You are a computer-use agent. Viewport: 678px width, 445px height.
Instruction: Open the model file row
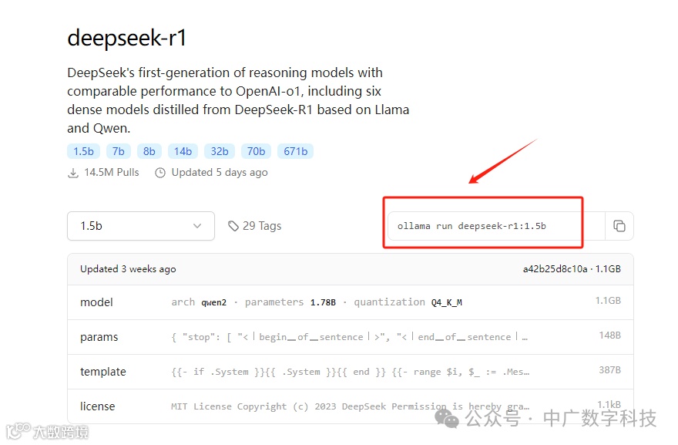(x=351, y=302)
